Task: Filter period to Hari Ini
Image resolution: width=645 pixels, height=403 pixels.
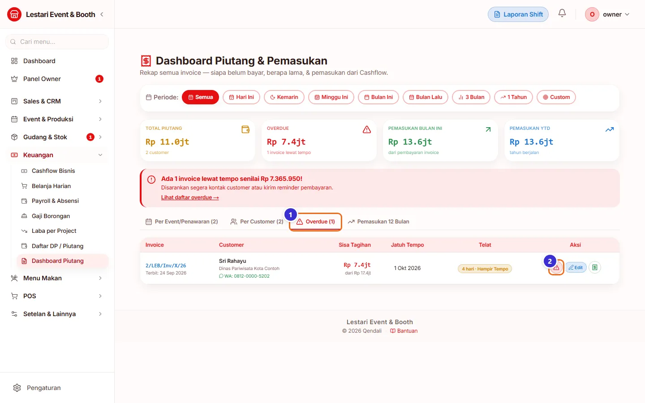Action: (x=241, y=97)
